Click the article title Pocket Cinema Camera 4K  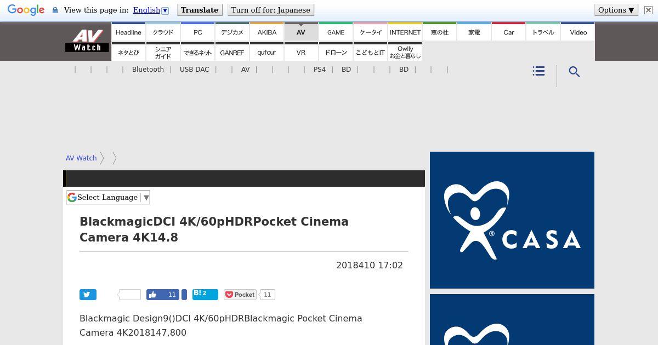(x=214, y=229)
